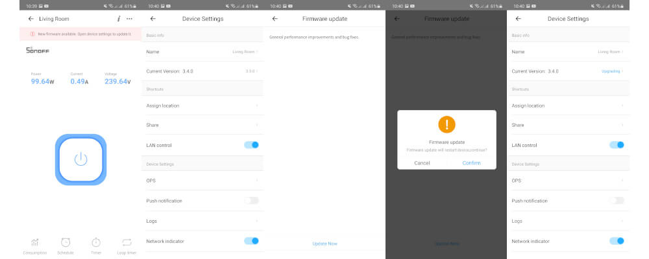649x259 pixels.
Task: Tap the red new firmware available banner
Action: pyautogui.click(x=80, y=34)
